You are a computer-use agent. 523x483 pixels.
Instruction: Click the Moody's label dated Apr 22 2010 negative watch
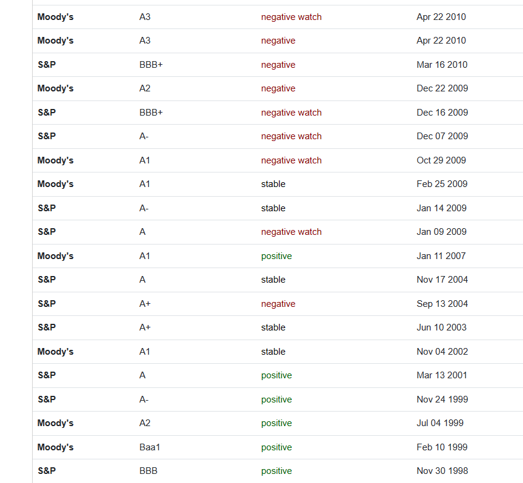(x=55, y=17)
